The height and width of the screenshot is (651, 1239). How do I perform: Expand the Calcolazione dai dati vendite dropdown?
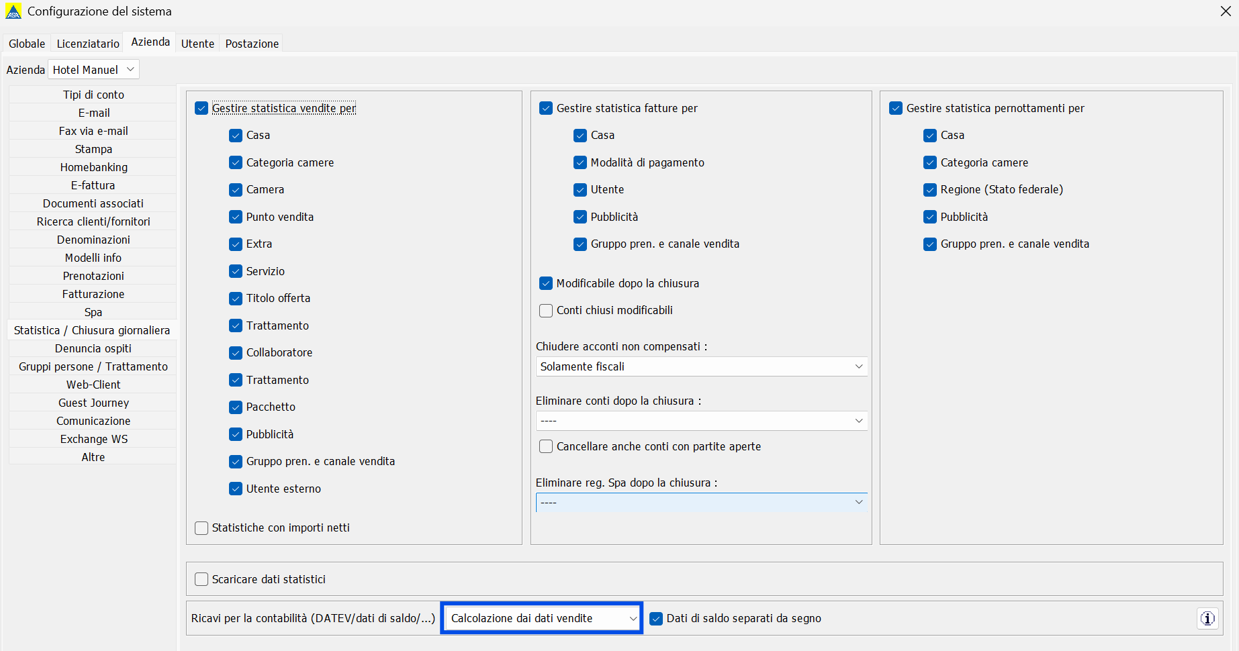(x=543, y=618)
